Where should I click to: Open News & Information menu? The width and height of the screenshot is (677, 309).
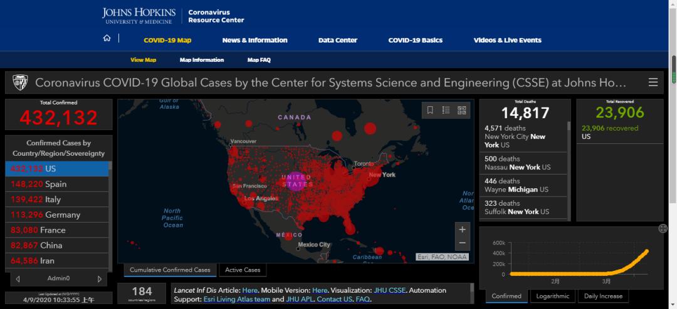(255, 40)
